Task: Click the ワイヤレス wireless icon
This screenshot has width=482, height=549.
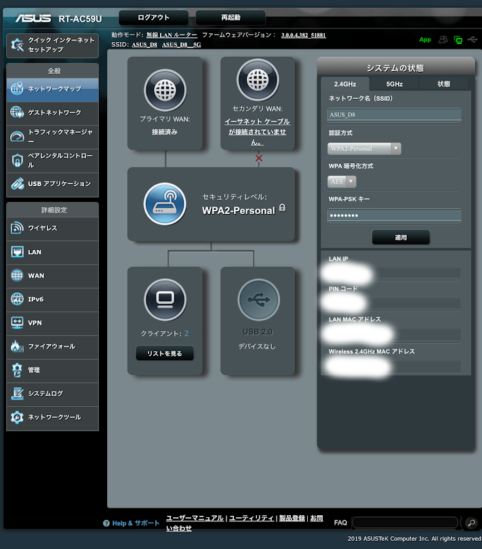Action: (x=17, y=228)
